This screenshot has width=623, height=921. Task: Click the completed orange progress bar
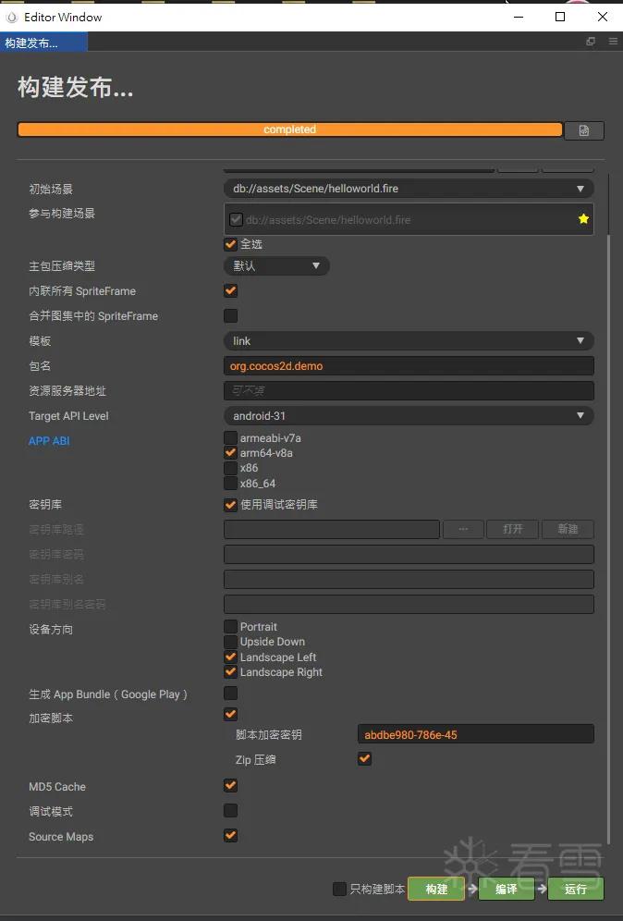pos(289,129)
